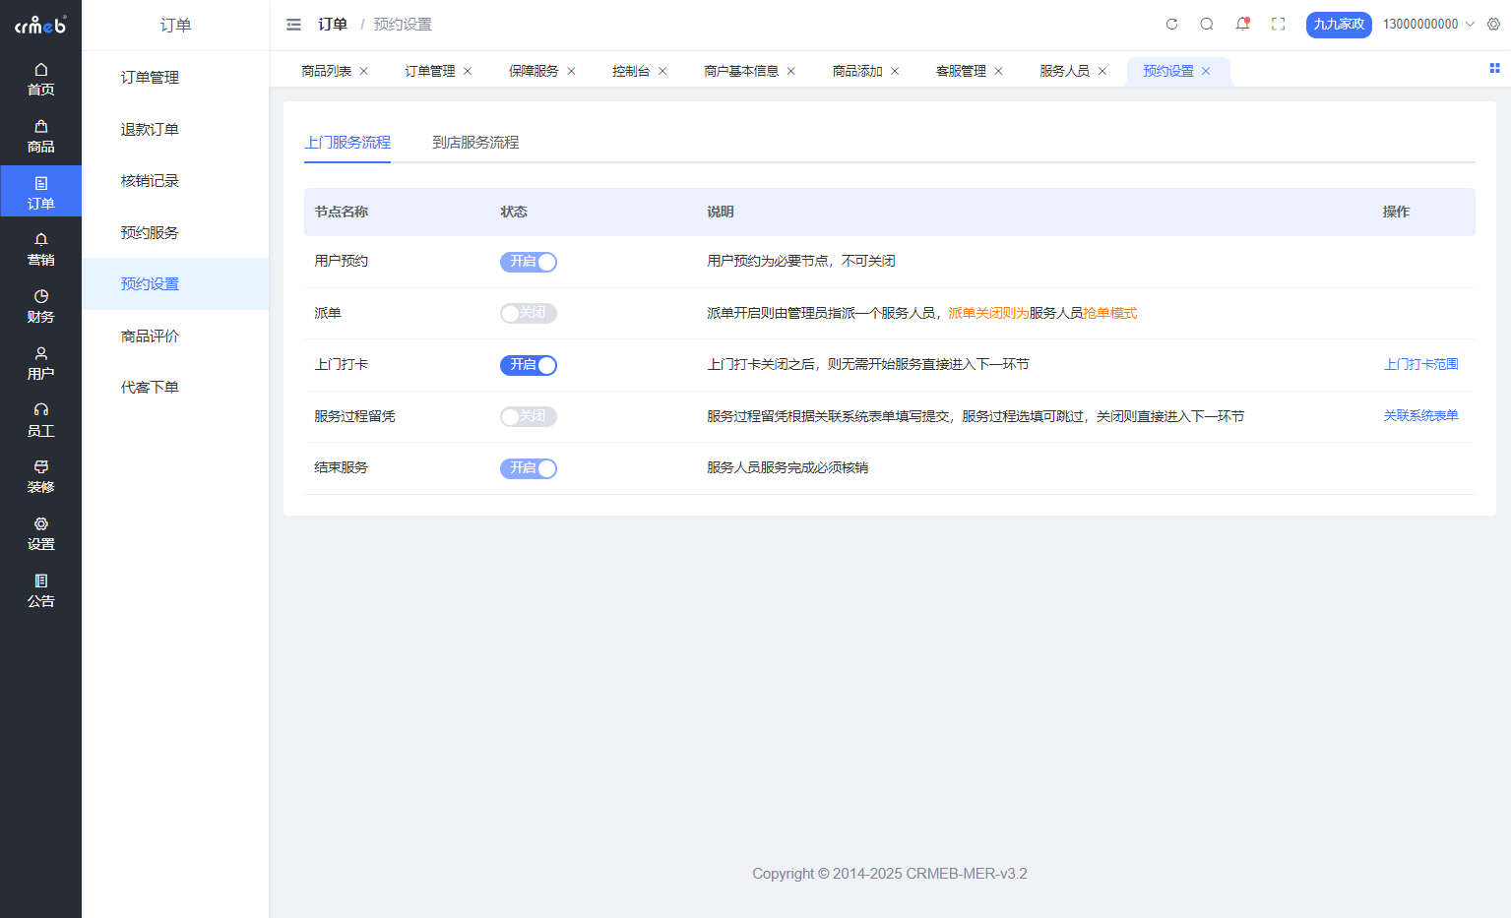Enable the 服务过程留凭 switch

pos(529,416)
